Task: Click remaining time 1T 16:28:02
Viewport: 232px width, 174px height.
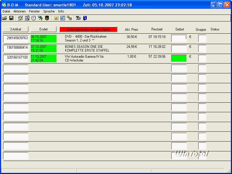Action: [157, 47]
